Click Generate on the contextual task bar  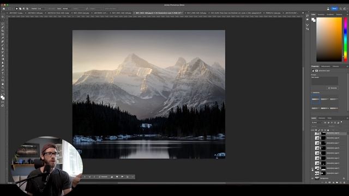point(103,177)
